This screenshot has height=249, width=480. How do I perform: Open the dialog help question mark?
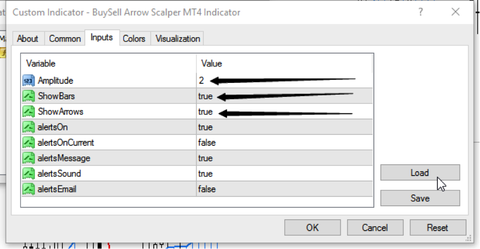coord(420,12)
